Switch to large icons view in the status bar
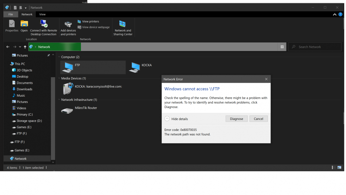The width and height of the screenshot is (346, 195). tap(339, 167)
